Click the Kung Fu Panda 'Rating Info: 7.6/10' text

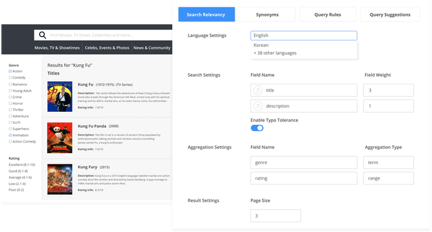[x=90, y=149]
